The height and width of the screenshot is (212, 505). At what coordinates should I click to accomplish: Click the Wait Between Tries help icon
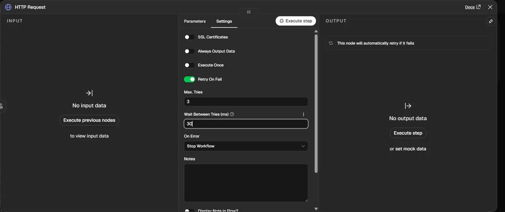(232, 114)
